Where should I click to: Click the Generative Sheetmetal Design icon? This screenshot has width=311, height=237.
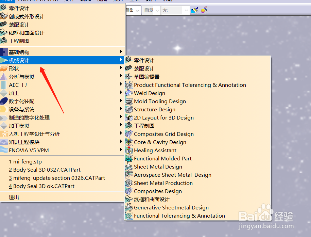[x=128, y=207]
